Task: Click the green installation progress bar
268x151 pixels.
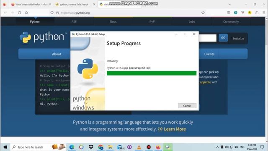Action: pos(152,73)
